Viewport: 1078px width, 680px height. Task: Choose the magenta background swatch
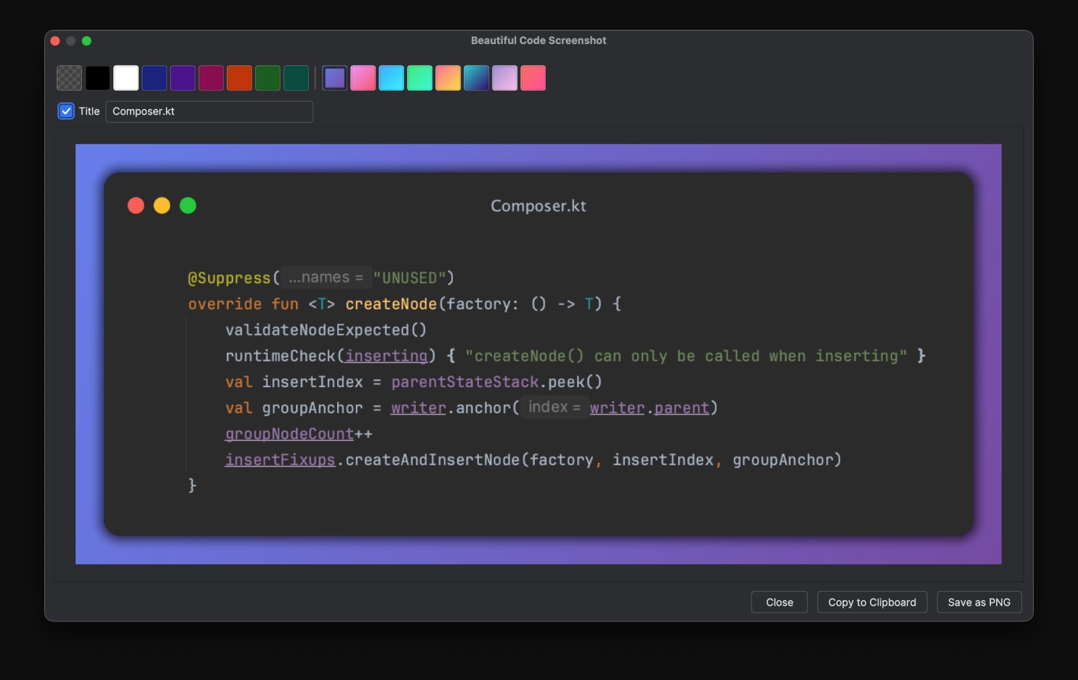click(x=211, y=77)
